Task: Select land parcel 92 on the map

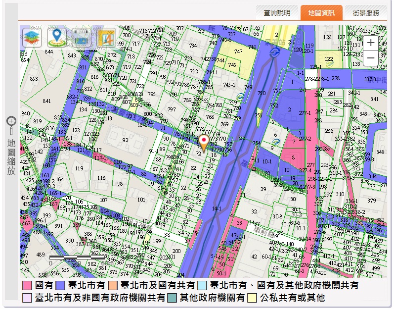Action: click(x=125, y=140)
